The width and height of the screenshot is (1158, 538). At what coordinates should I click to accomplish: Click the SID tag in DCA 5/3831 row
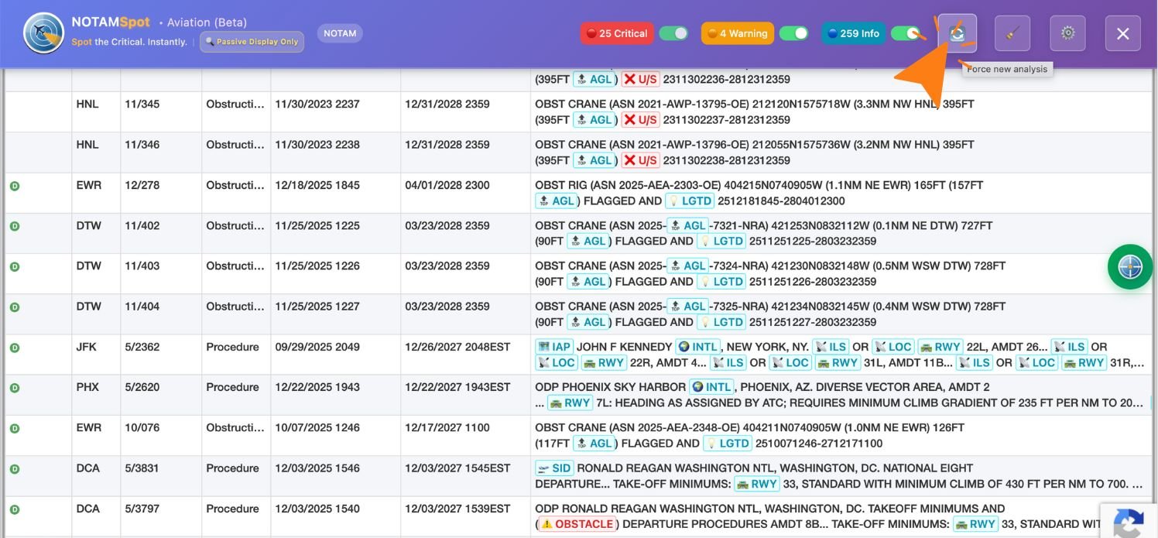point(554,468)
